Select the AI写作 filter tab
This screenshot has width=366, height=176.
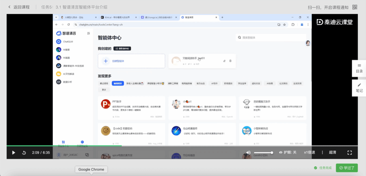pos(214,83)
